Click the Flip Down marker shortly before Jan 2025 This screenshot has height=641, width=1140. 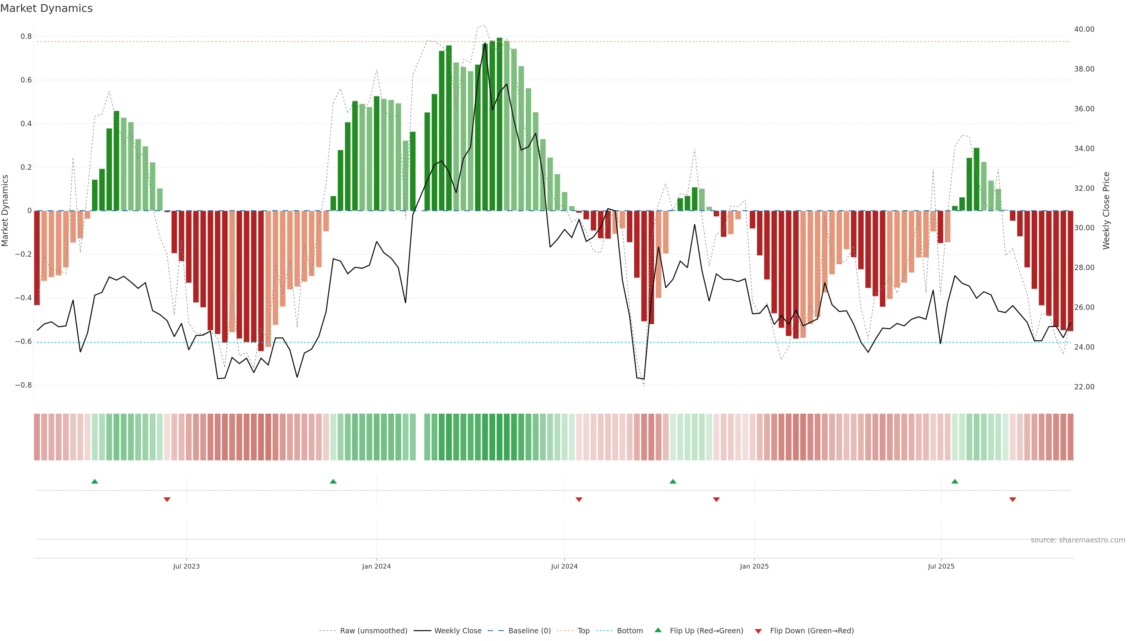point(716,499)
